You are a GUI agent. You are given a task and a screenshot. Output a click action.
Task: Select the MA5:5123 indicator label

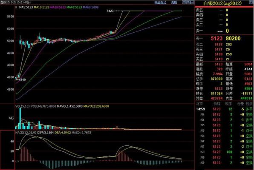(26, 7)
